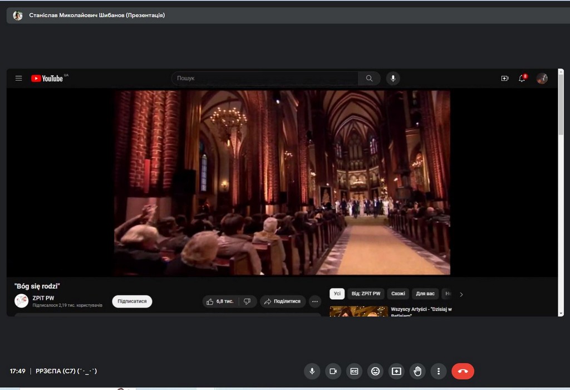Turn the meeting camera on or off
Screen dimensions: 570x390
[333, 371]
